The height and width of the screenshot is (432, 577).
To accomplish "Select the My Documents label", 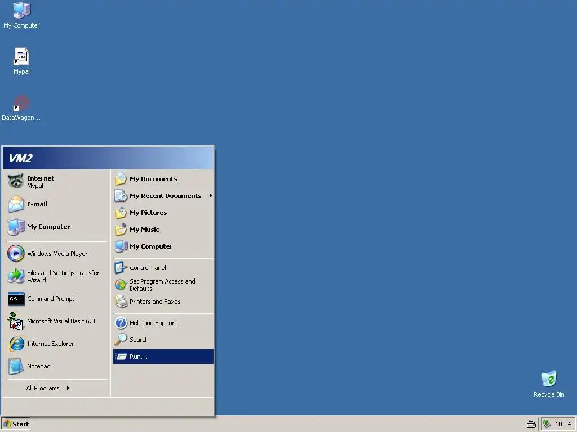I will [x=153, y=179].
